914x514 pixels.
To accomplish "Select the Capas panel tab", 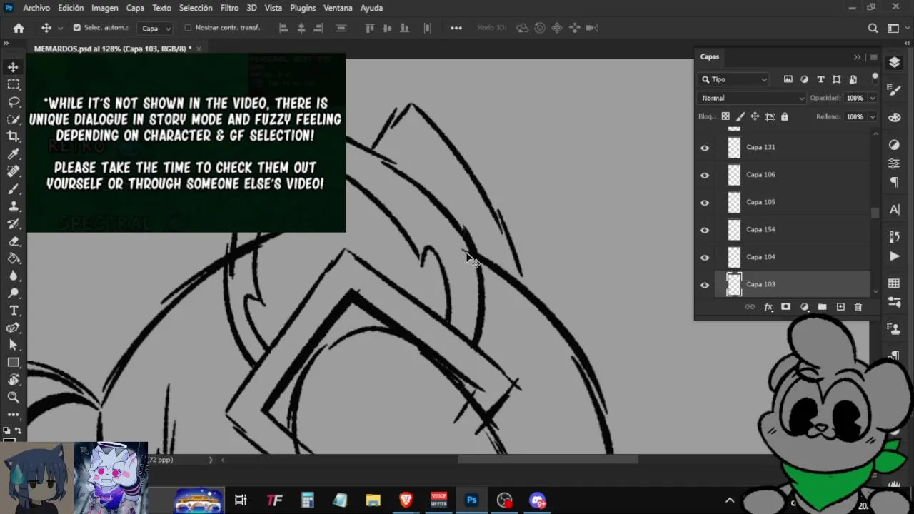I will click(709, 56).
